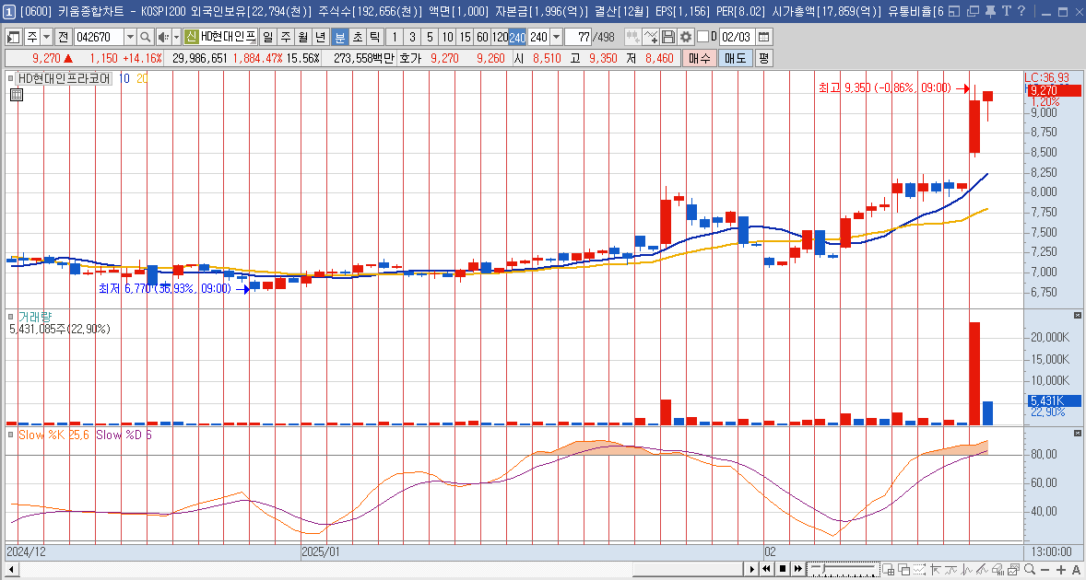Click the pin window icon in title bar
1086x580 pixels.
click(x=990, y=11)
